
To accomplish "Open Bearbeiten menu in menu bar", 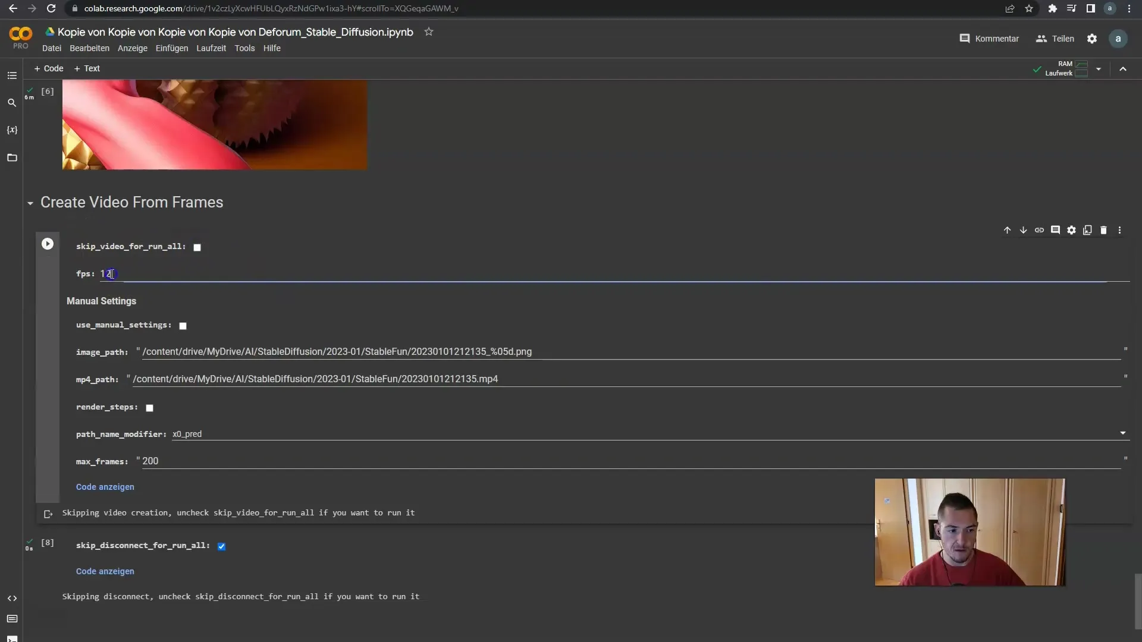I will coord(89,48).
